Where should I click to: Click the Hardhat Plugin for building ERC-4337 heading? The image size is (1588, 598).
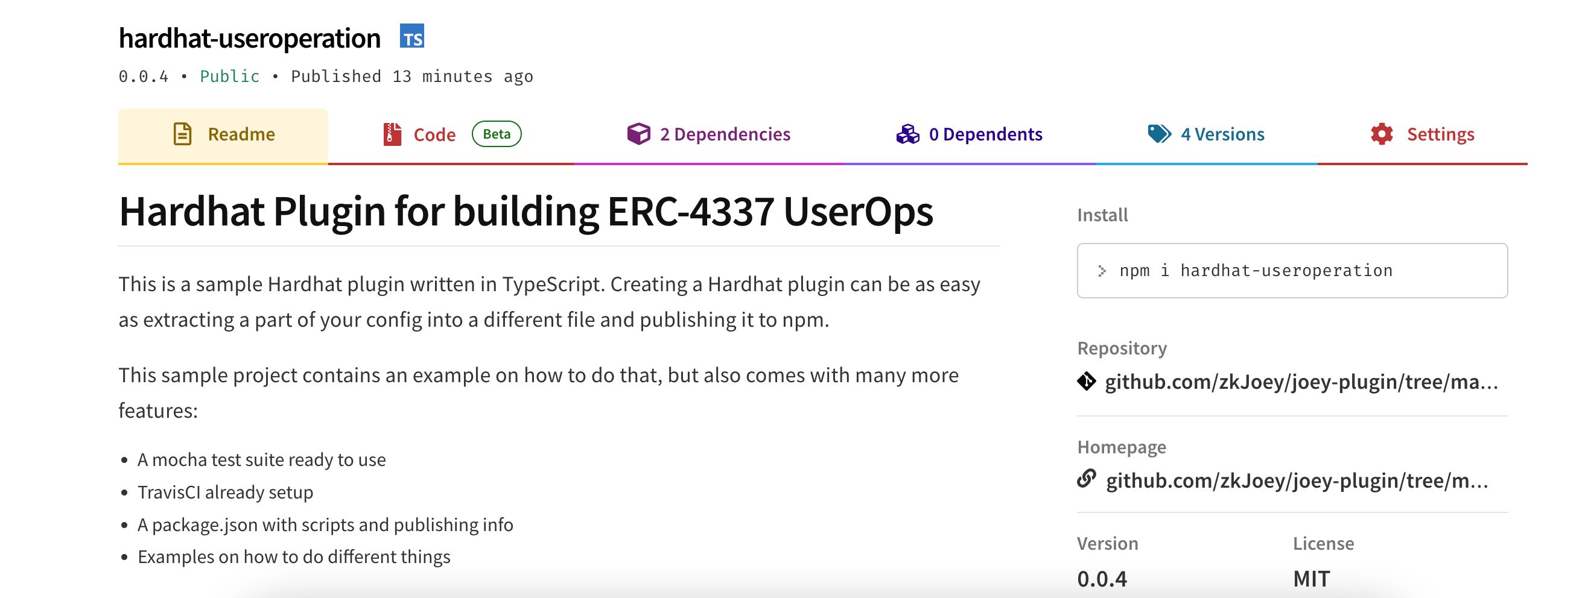click(526, 211)
